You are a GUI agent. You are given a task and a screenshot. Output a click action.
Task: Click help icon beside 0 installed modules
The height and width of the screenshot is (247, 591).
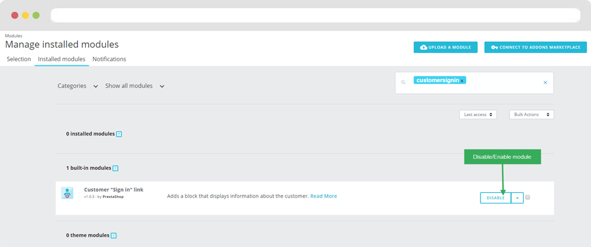coord(119,134)
